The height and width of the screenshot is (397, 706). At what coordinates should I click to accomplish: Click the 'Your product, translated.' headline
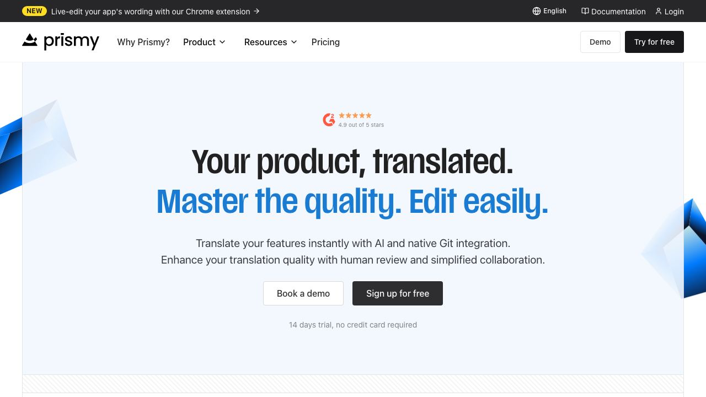click(x=352, y=162)
